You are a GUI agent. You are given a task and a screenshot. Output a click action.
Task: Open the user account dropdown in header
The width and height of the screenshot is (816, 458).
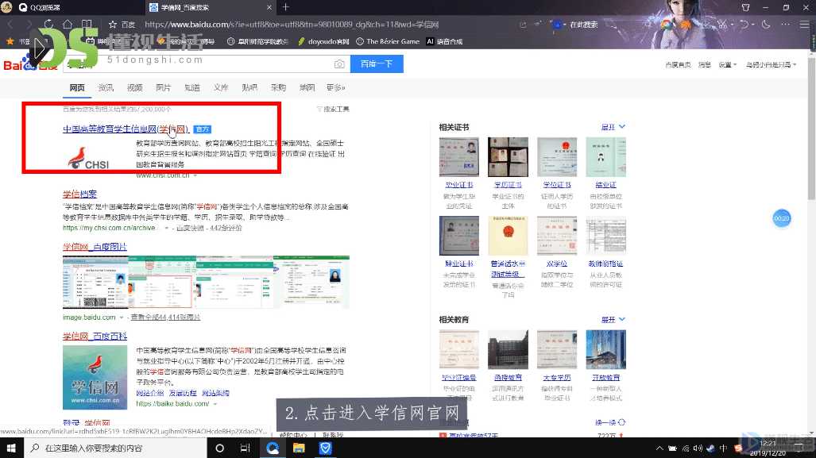[771, 64]
